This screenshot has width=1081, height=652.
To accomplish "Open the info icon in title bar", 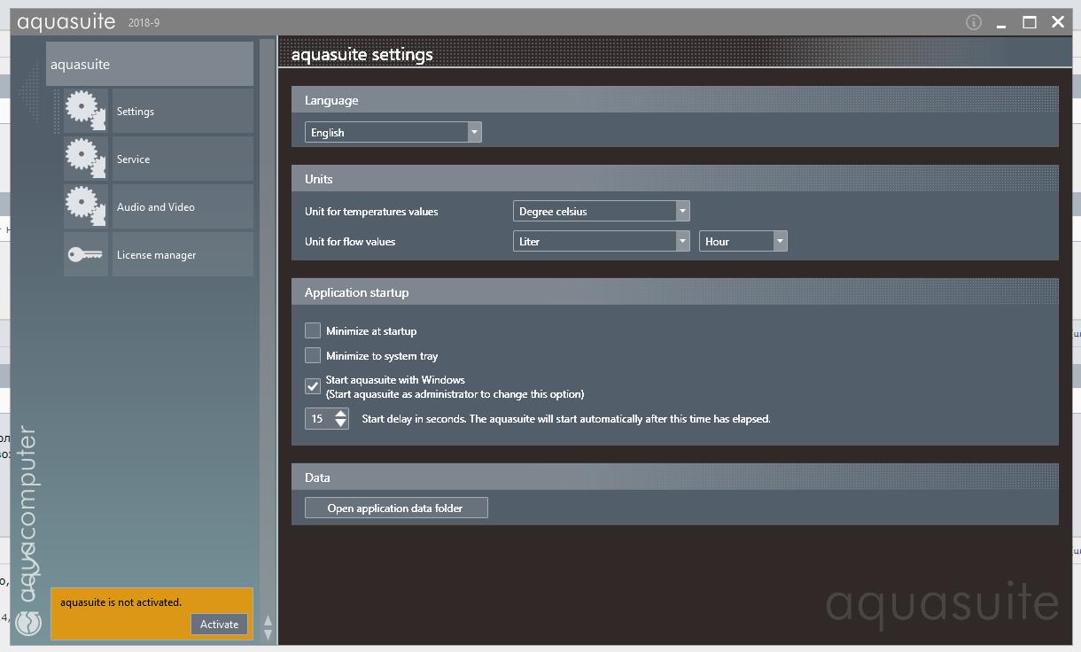I will pos(974,22).
